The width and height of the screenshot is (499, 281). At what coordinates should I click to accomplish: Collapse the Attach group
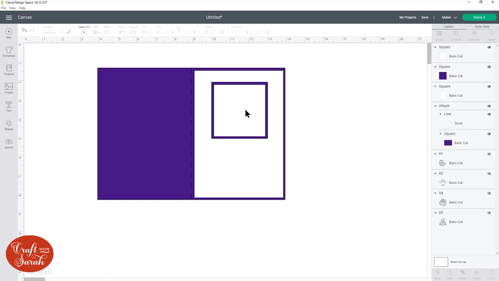(x=435, y=106)
